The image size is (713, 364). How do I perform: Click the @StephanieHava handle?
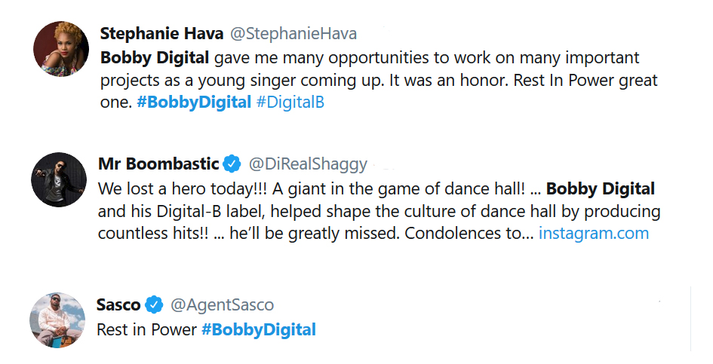click(293, 34)
